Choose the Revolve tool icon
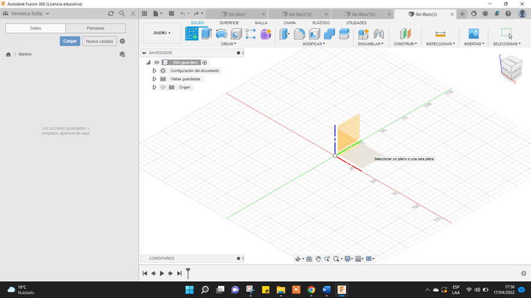Screen dimensions: 531x298 (221, 34)
